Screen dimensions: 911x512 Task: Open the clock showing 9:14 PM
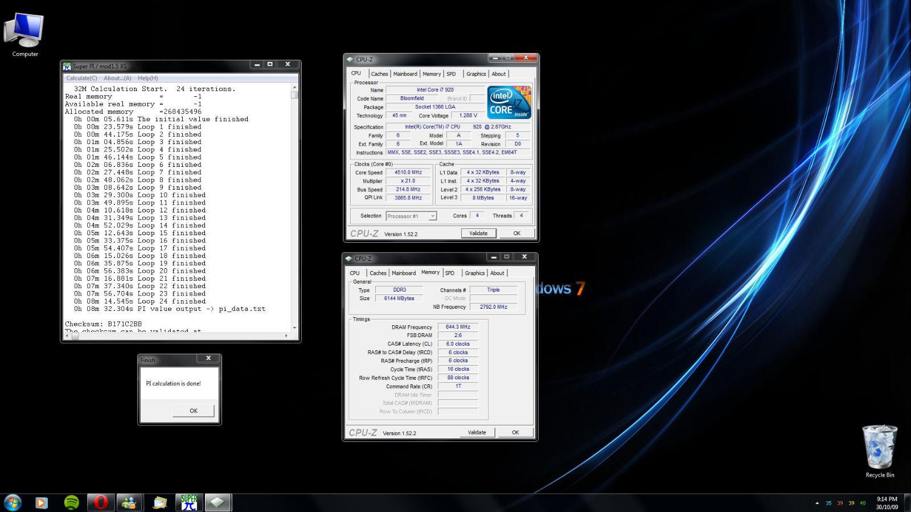887,499
